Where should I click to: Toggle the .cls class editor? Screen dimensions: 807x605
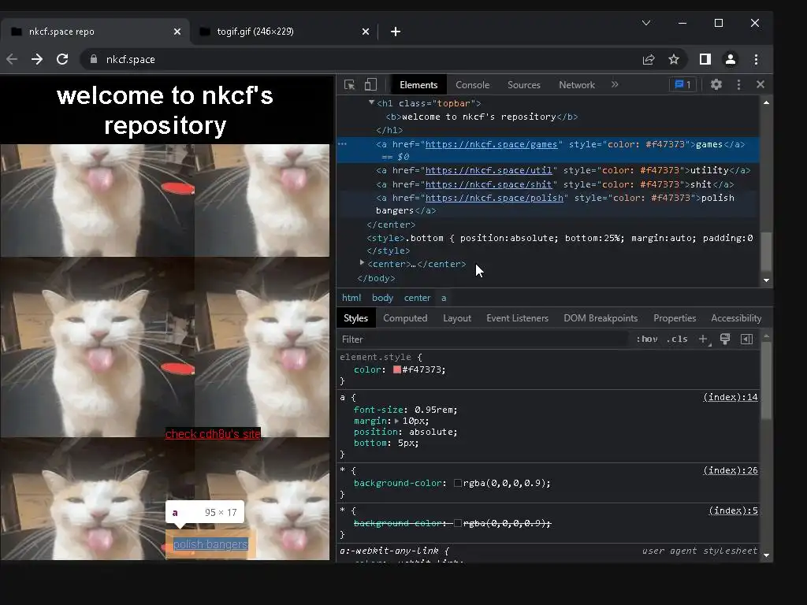click(x=677, y=339)
